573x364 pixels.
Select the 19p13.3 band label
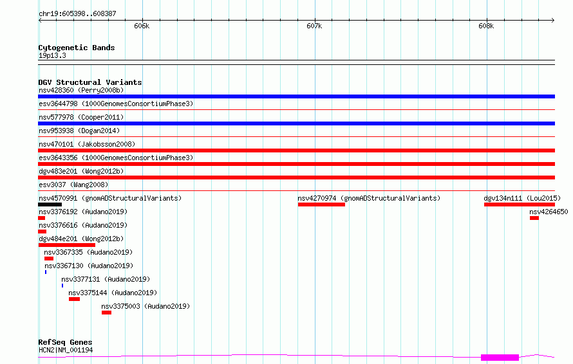click(52, 55)
